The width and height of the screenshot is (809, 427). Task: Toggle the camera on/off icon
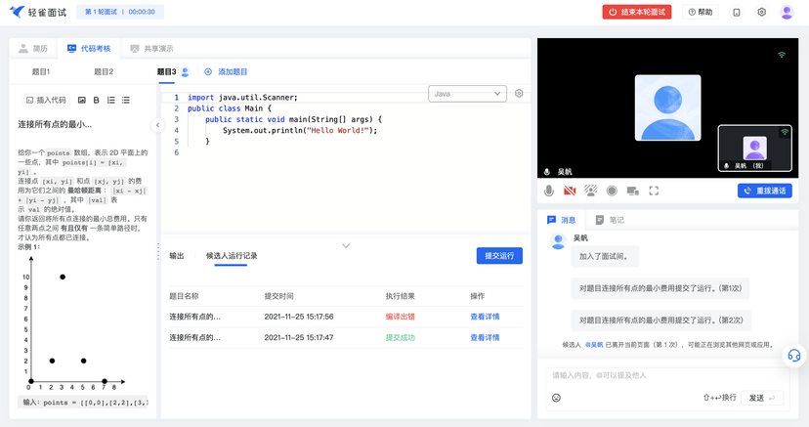pos(570,191)
